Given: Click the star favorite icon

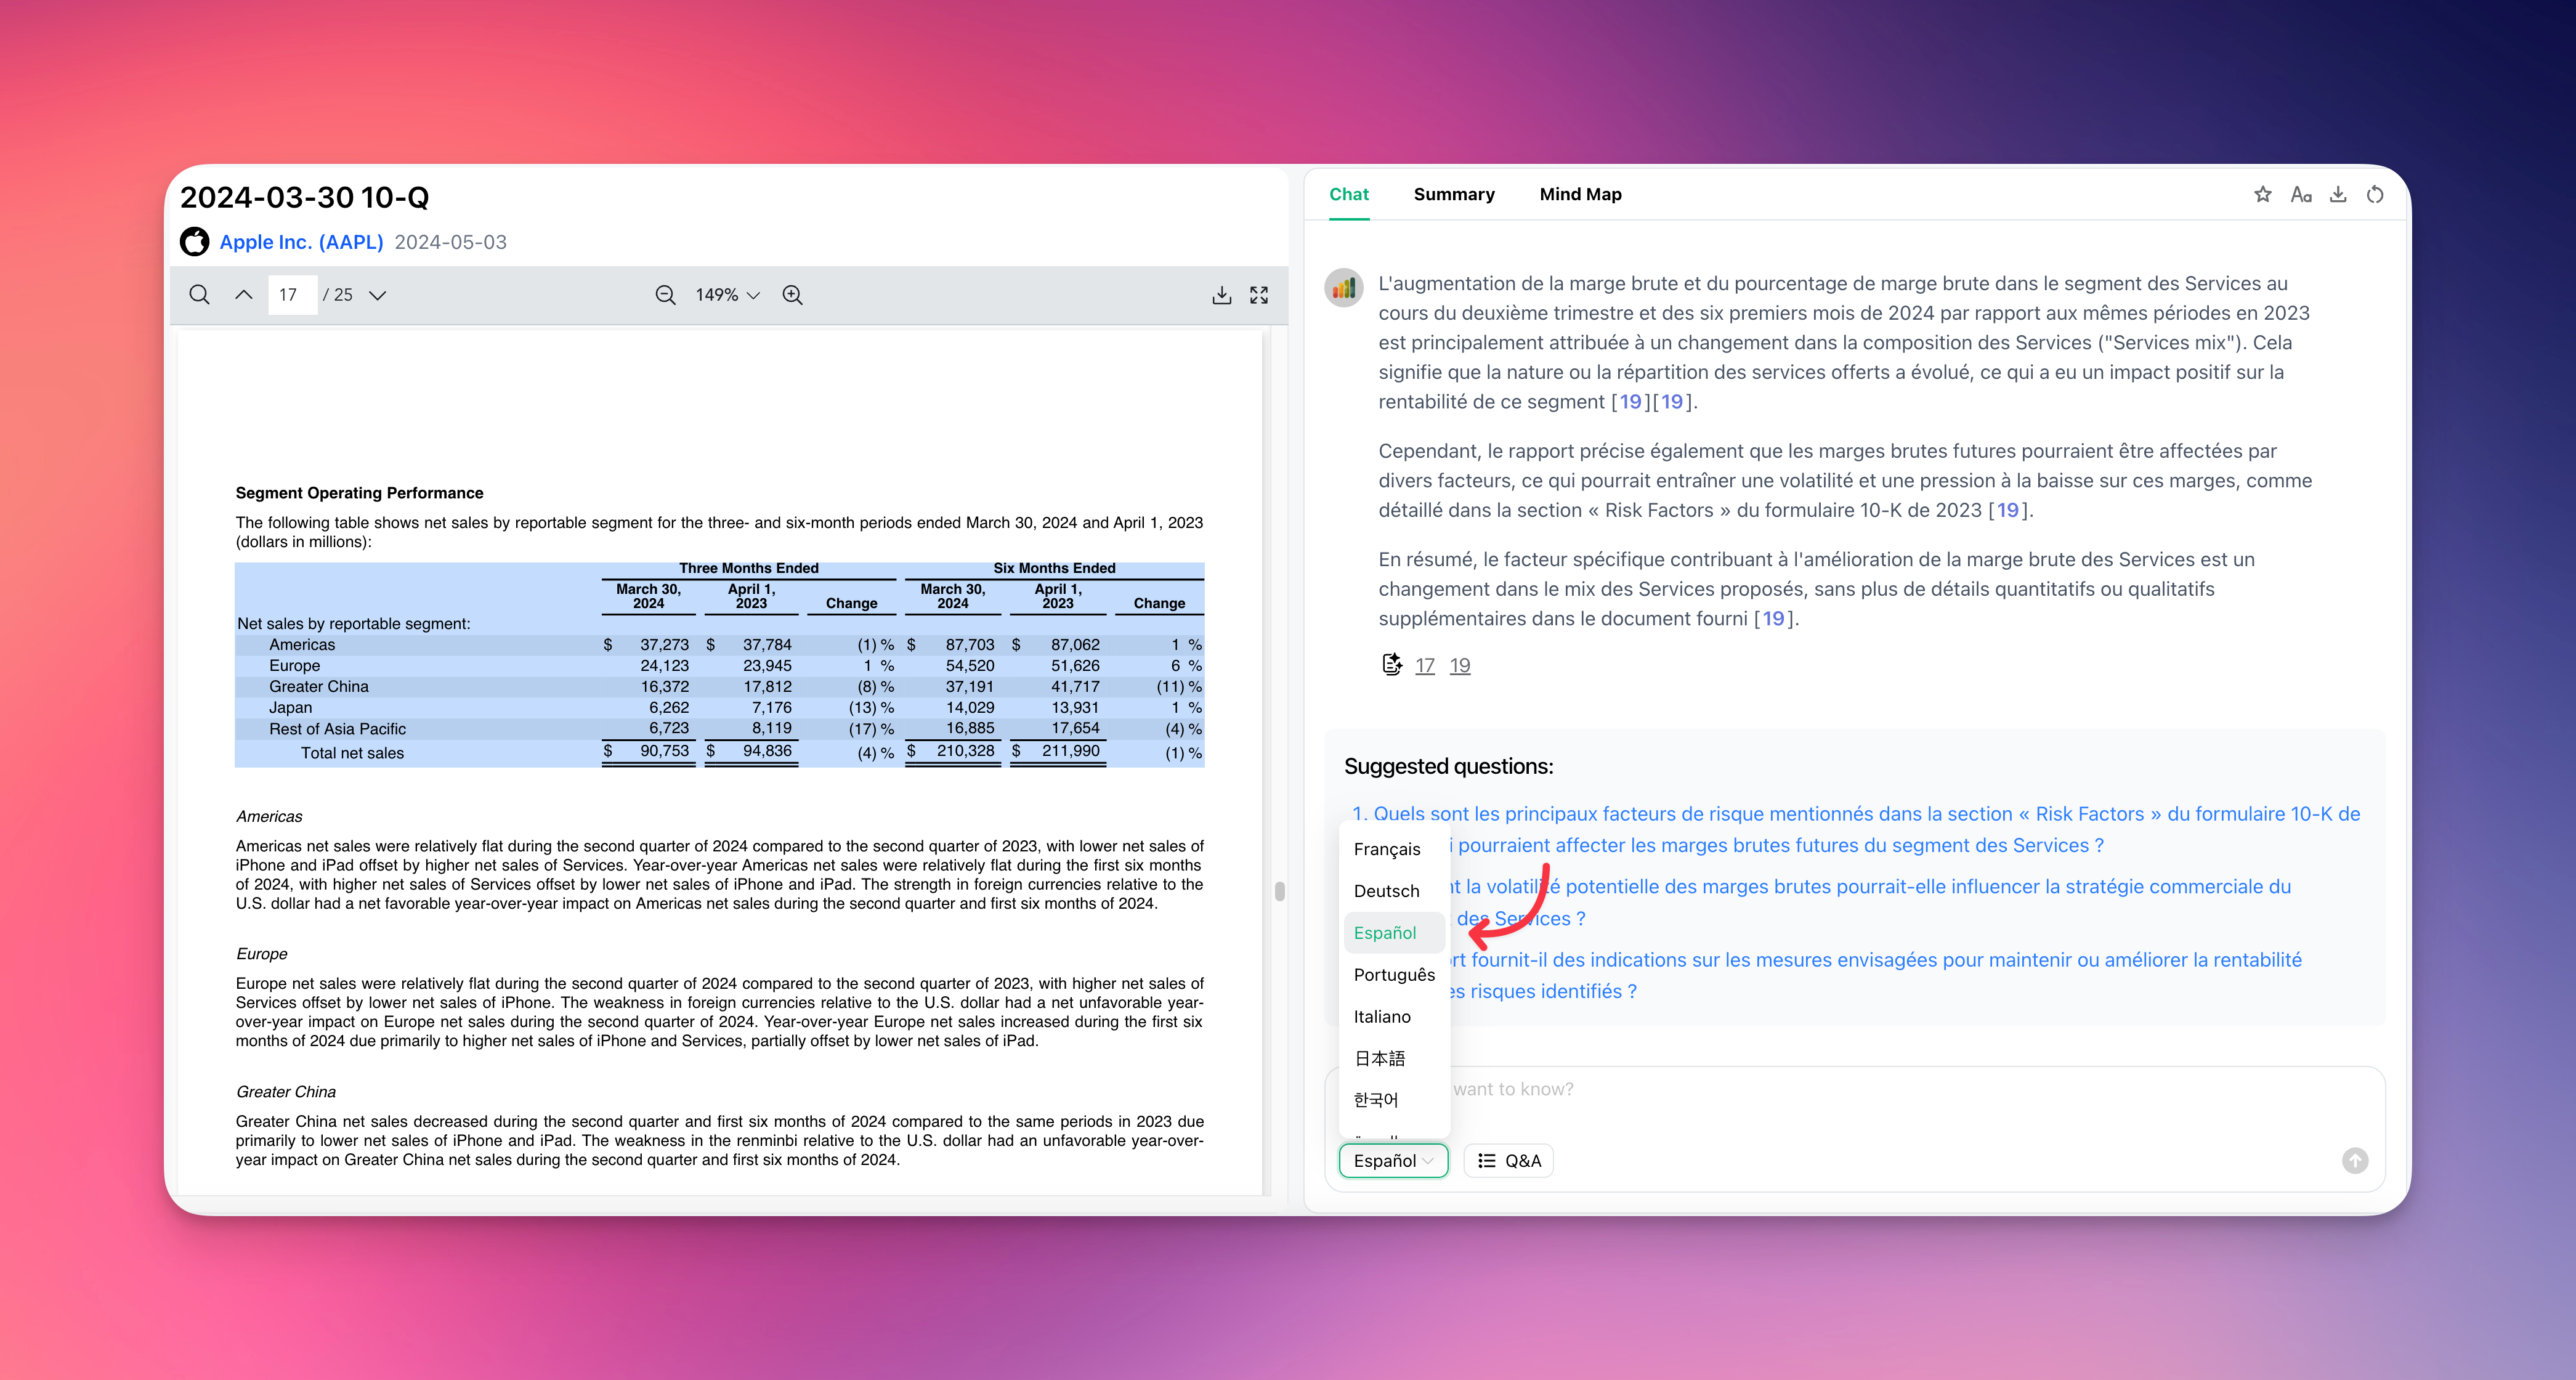Looking at the screenshot, I should click(2262, 194).
